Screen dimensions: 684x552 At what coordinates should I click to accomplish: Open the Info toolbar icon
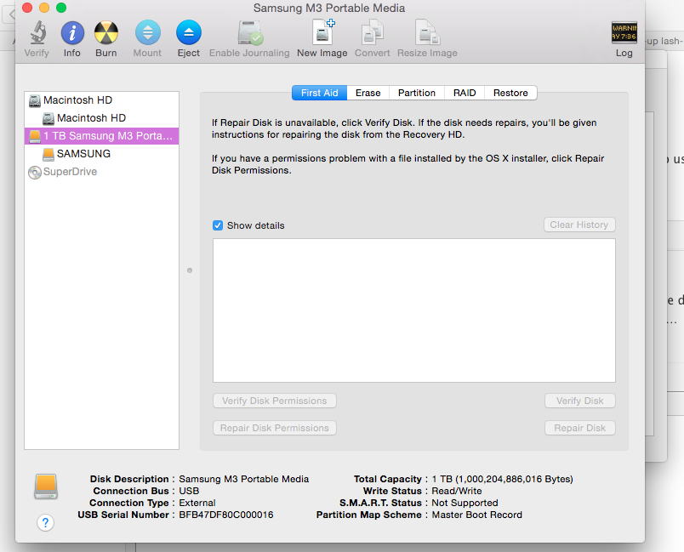coord(72,32)
